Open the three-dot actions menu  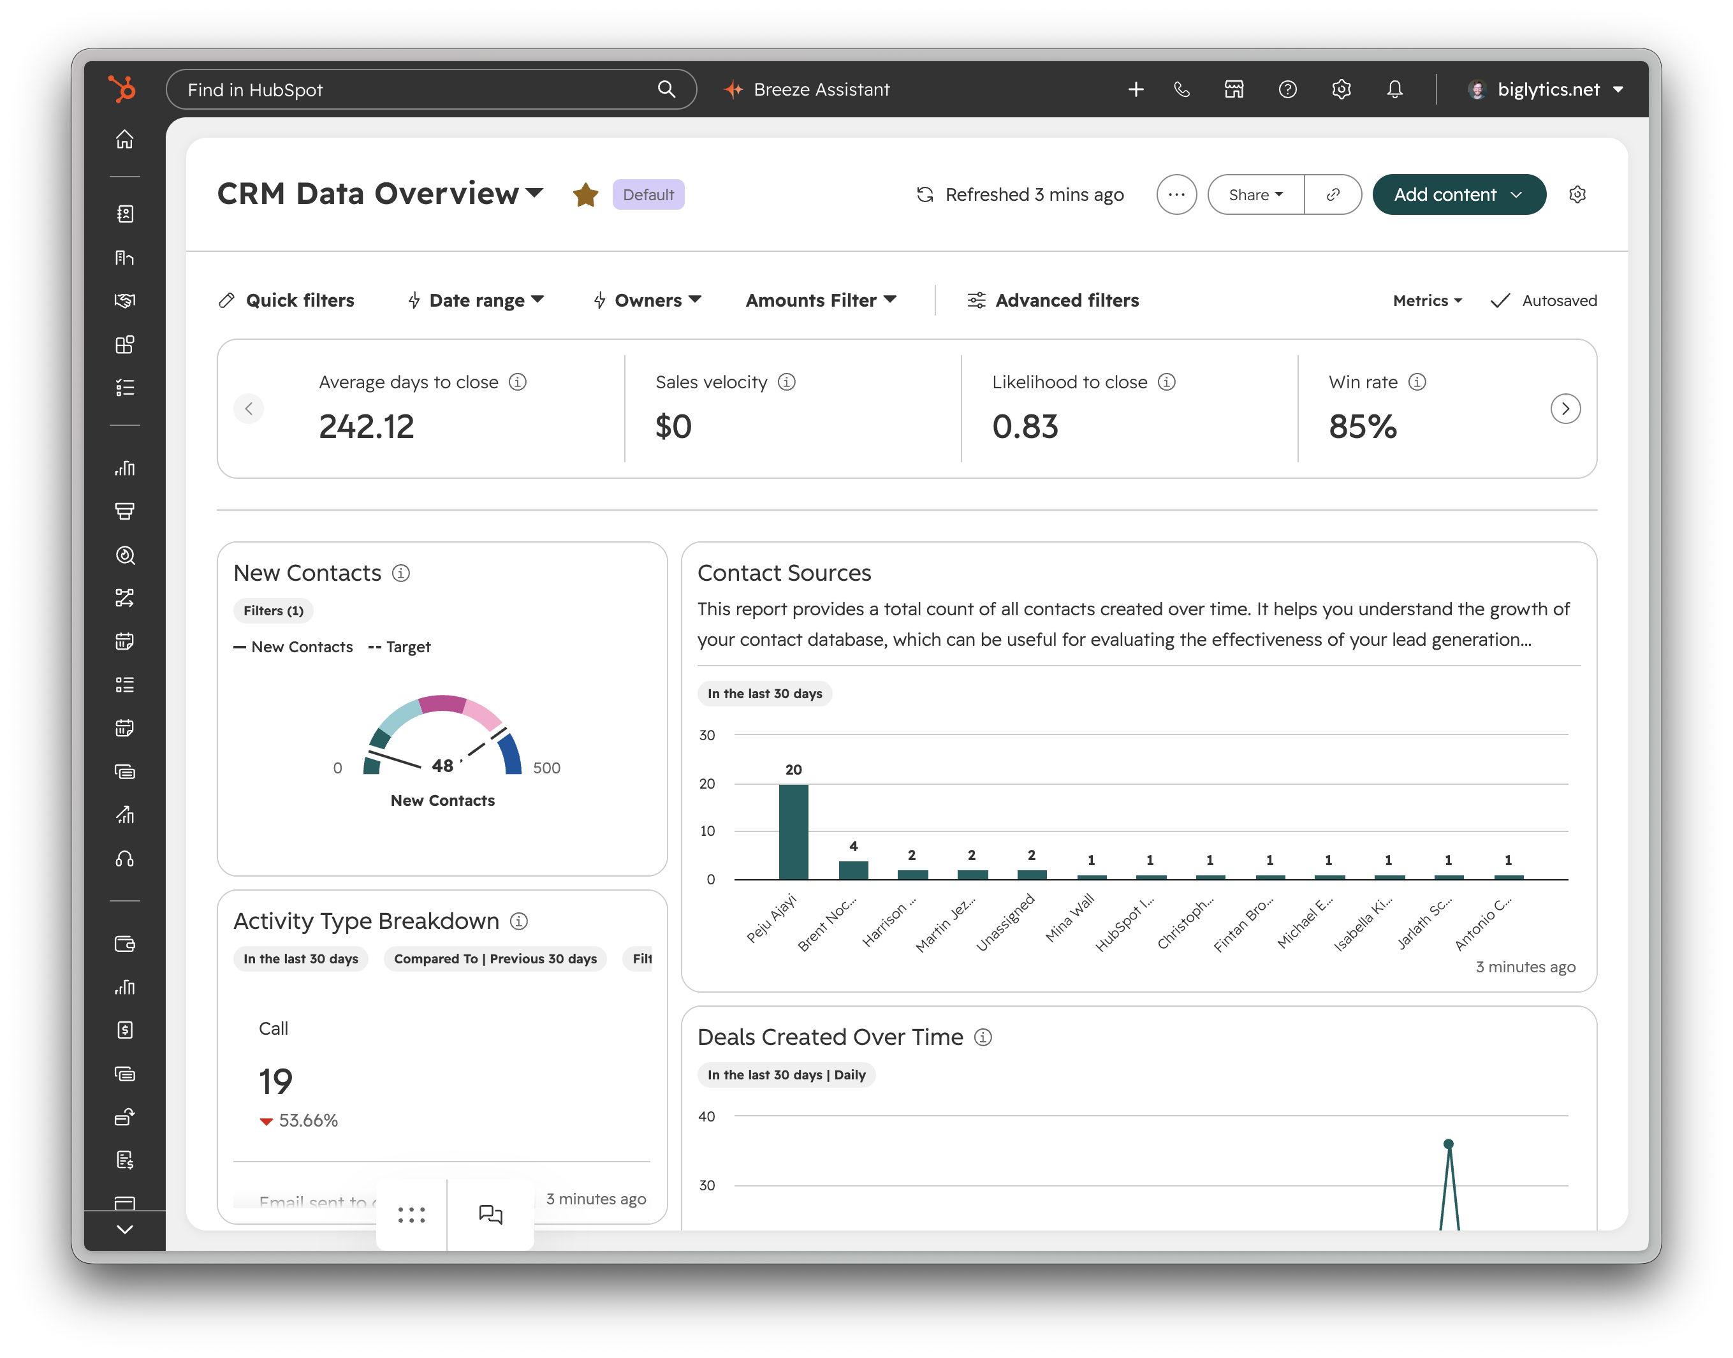coord(1176,195)
